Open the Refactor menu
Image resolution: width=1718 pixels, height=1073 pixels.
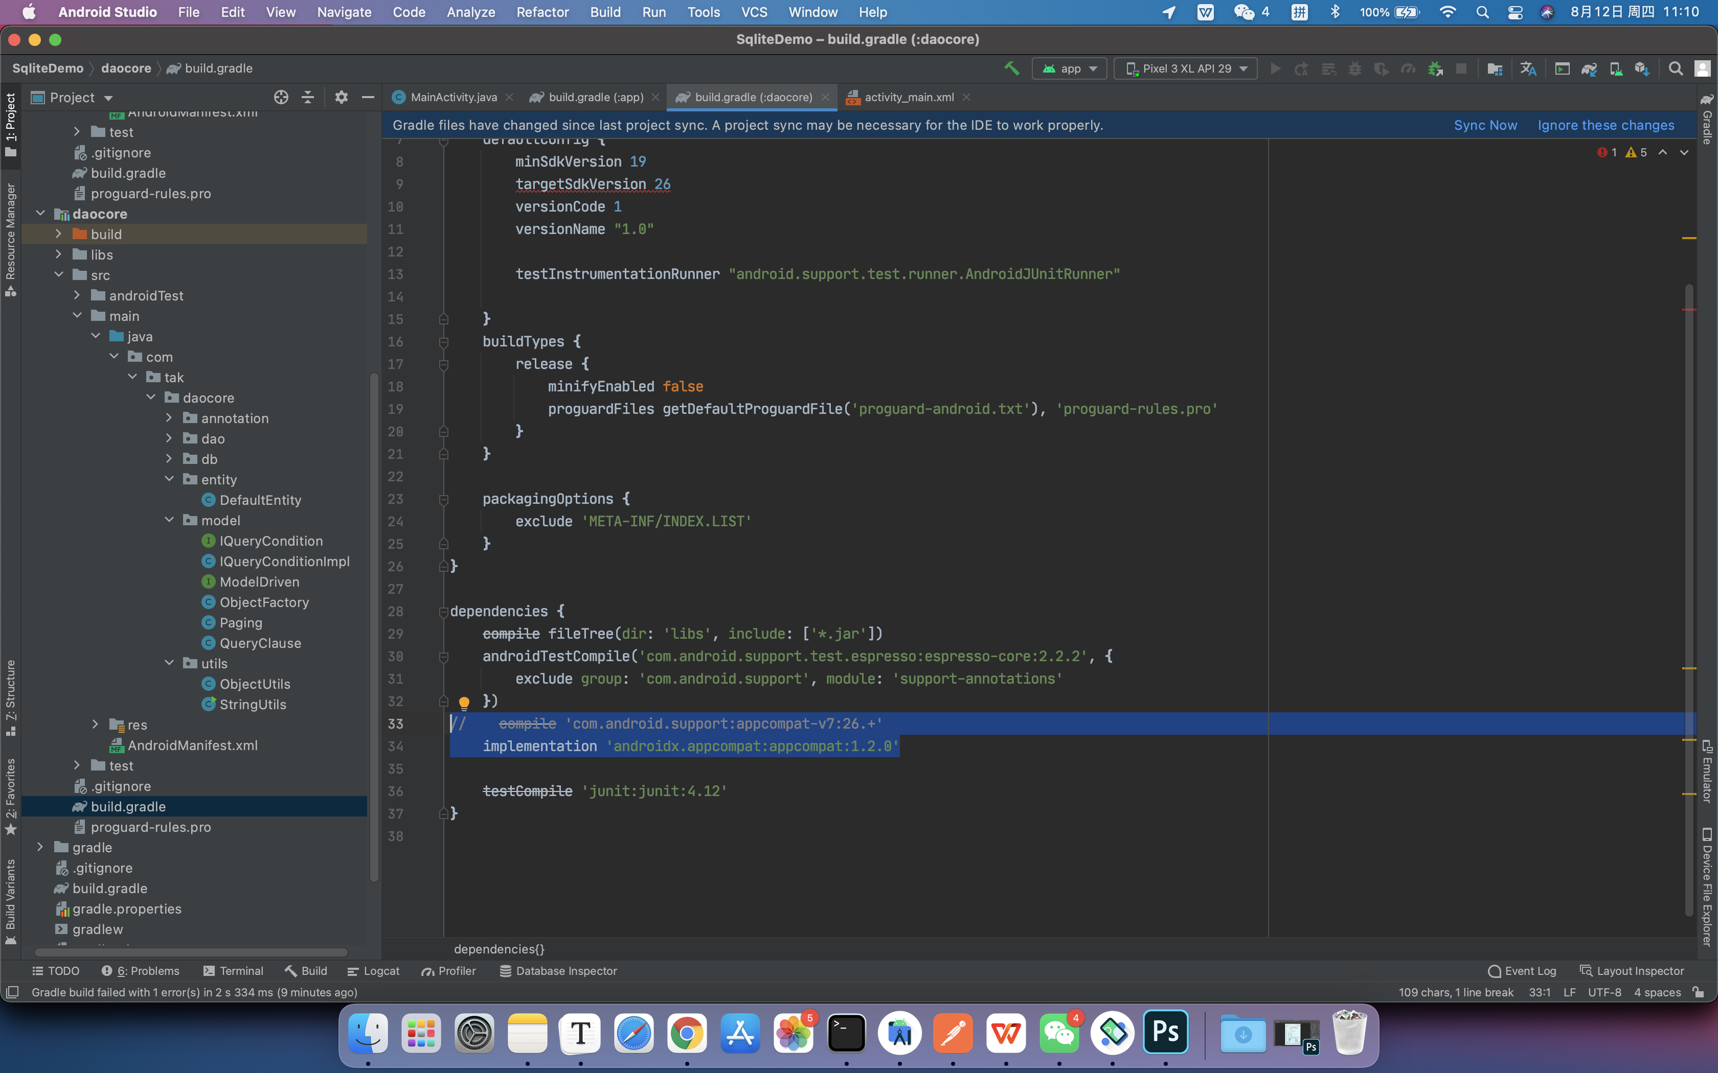click(541, 12)
